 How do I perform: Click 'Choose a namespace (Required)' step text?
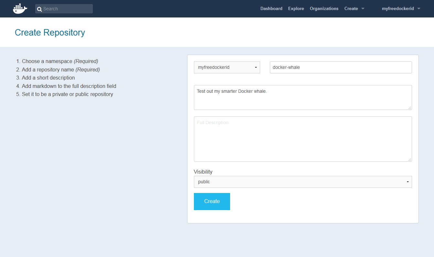click(60, 61)
